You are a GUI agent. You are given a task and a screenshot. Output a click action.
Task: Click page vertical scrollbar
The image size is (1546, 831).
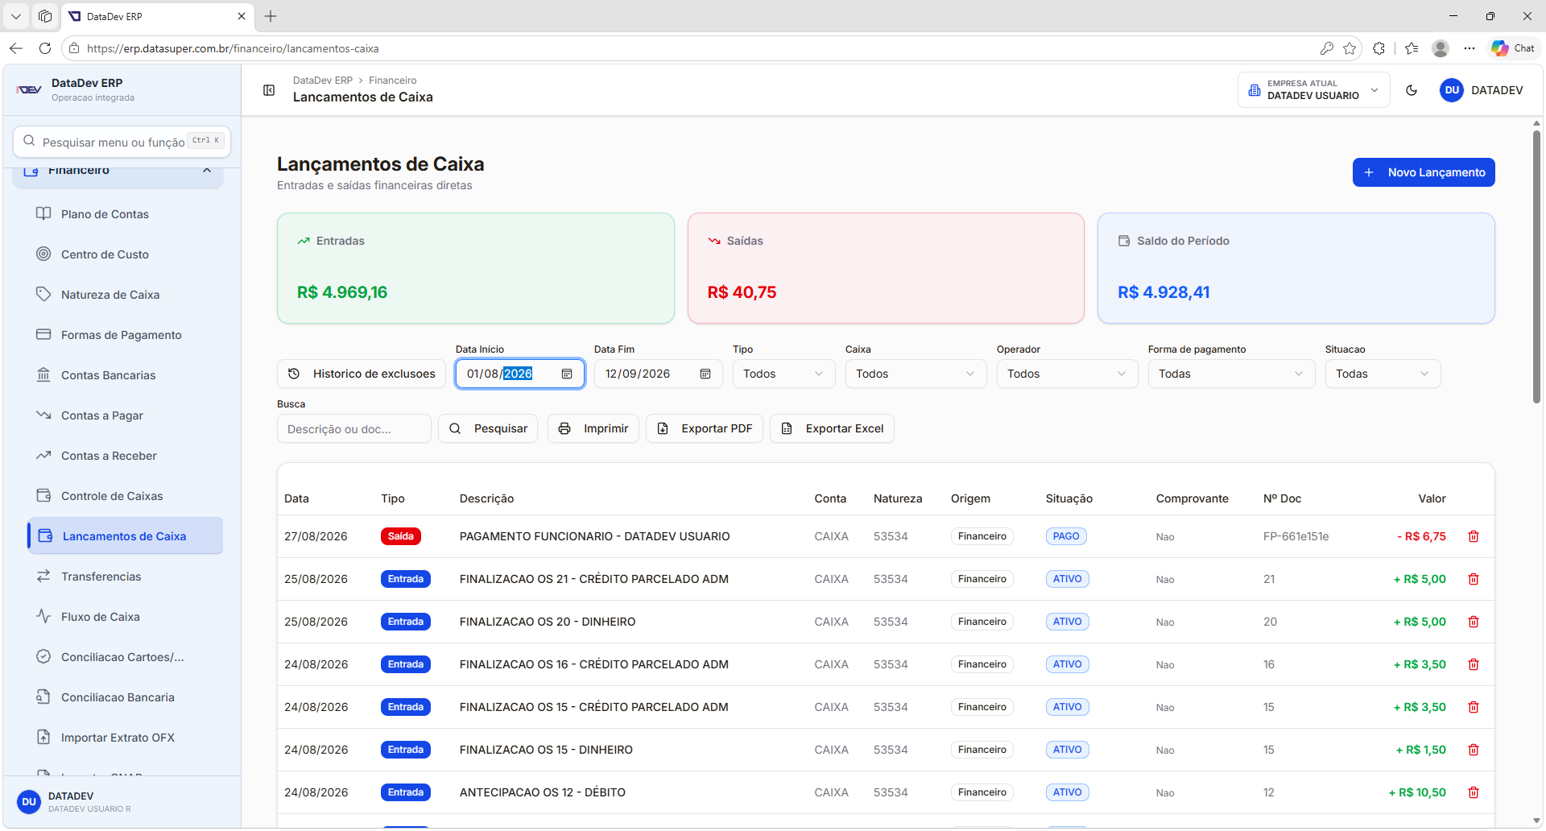coord(1536,266)
